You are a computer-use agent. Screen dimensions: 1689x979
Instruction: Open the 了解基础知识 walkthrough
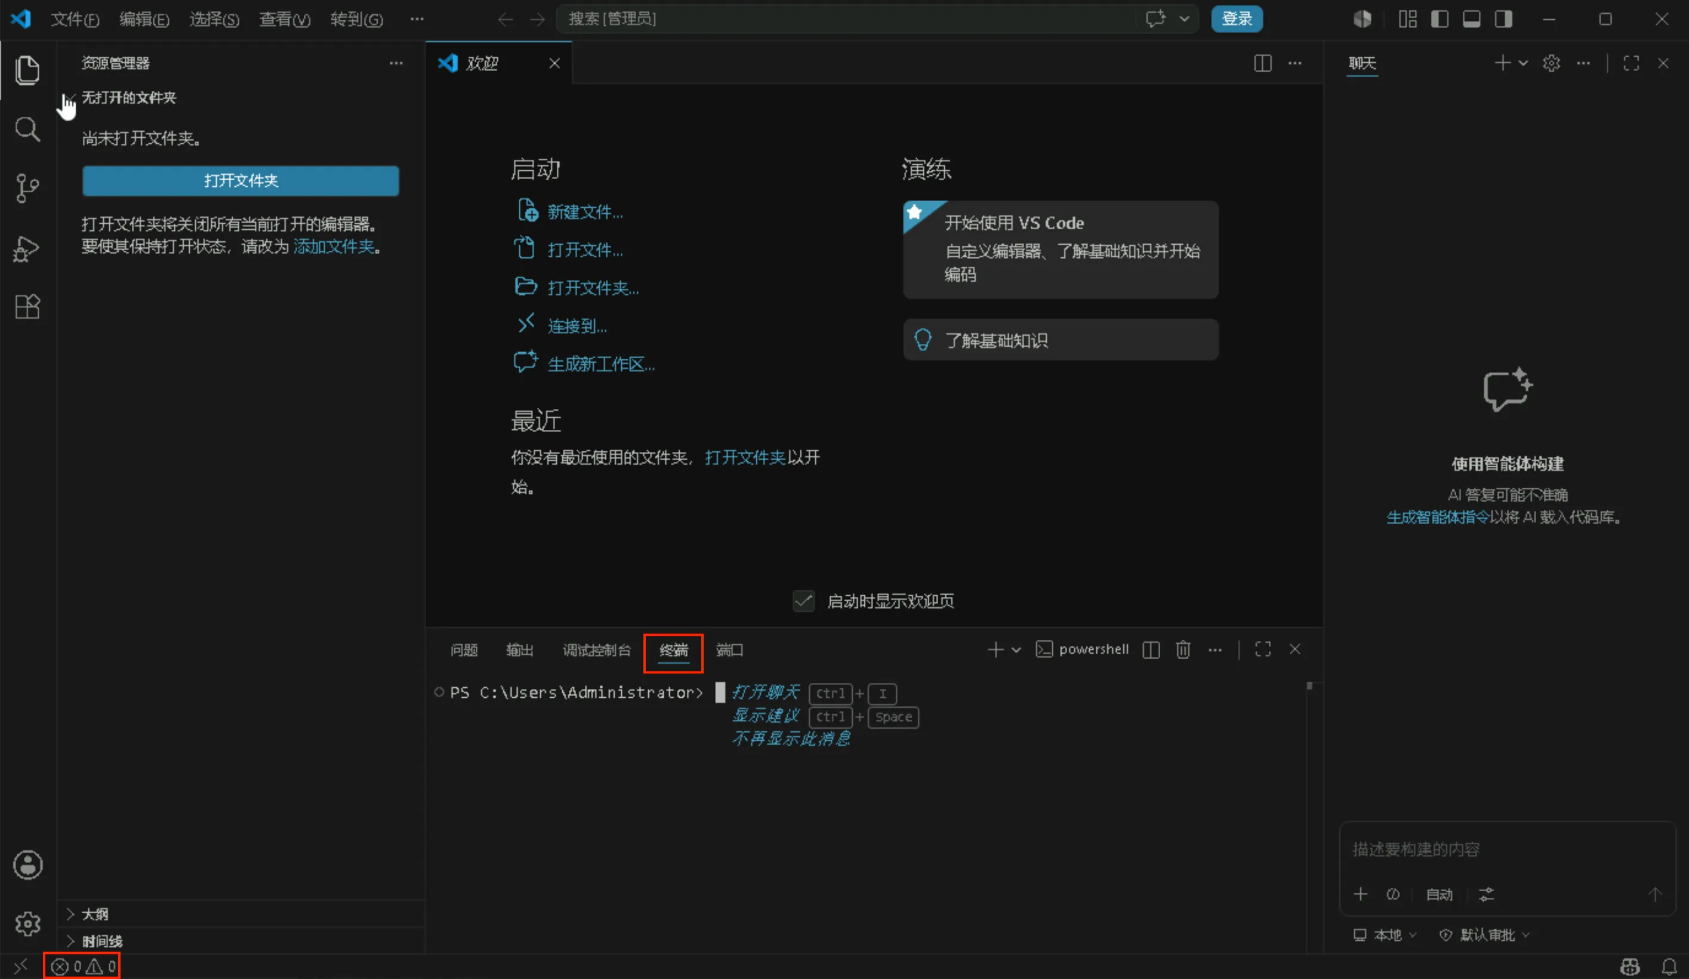click(x=1061, y=340)
